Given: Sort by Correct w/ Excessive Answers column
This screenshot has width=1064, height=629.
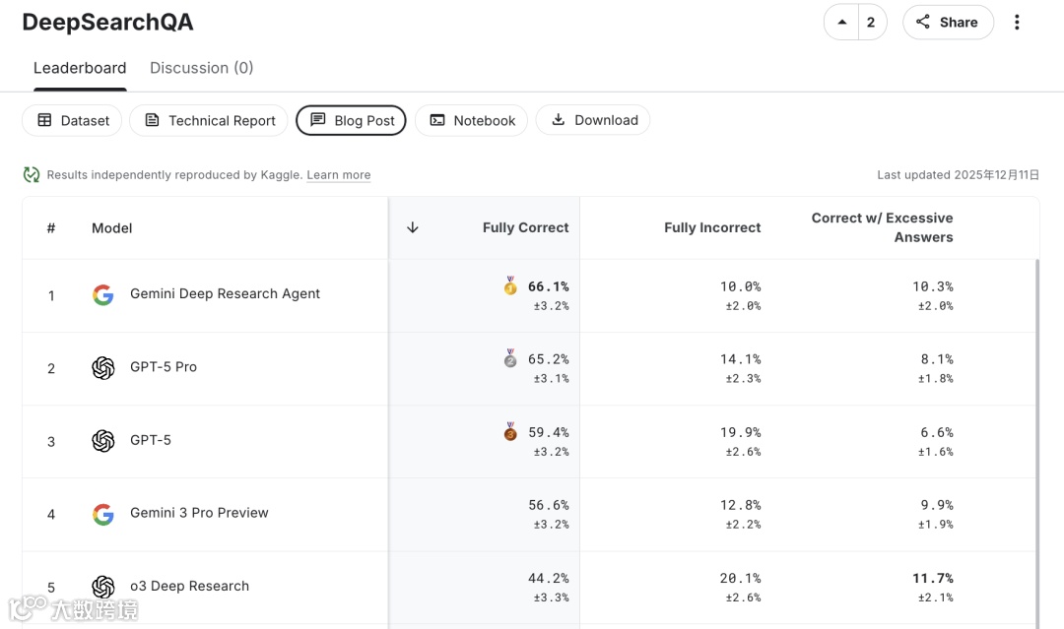Looking at the screenshot, I should pos(882,227).
